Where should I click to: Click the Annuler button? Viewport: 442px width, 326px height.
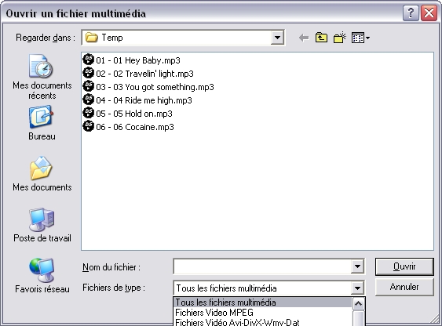click(x=404, y=287)
